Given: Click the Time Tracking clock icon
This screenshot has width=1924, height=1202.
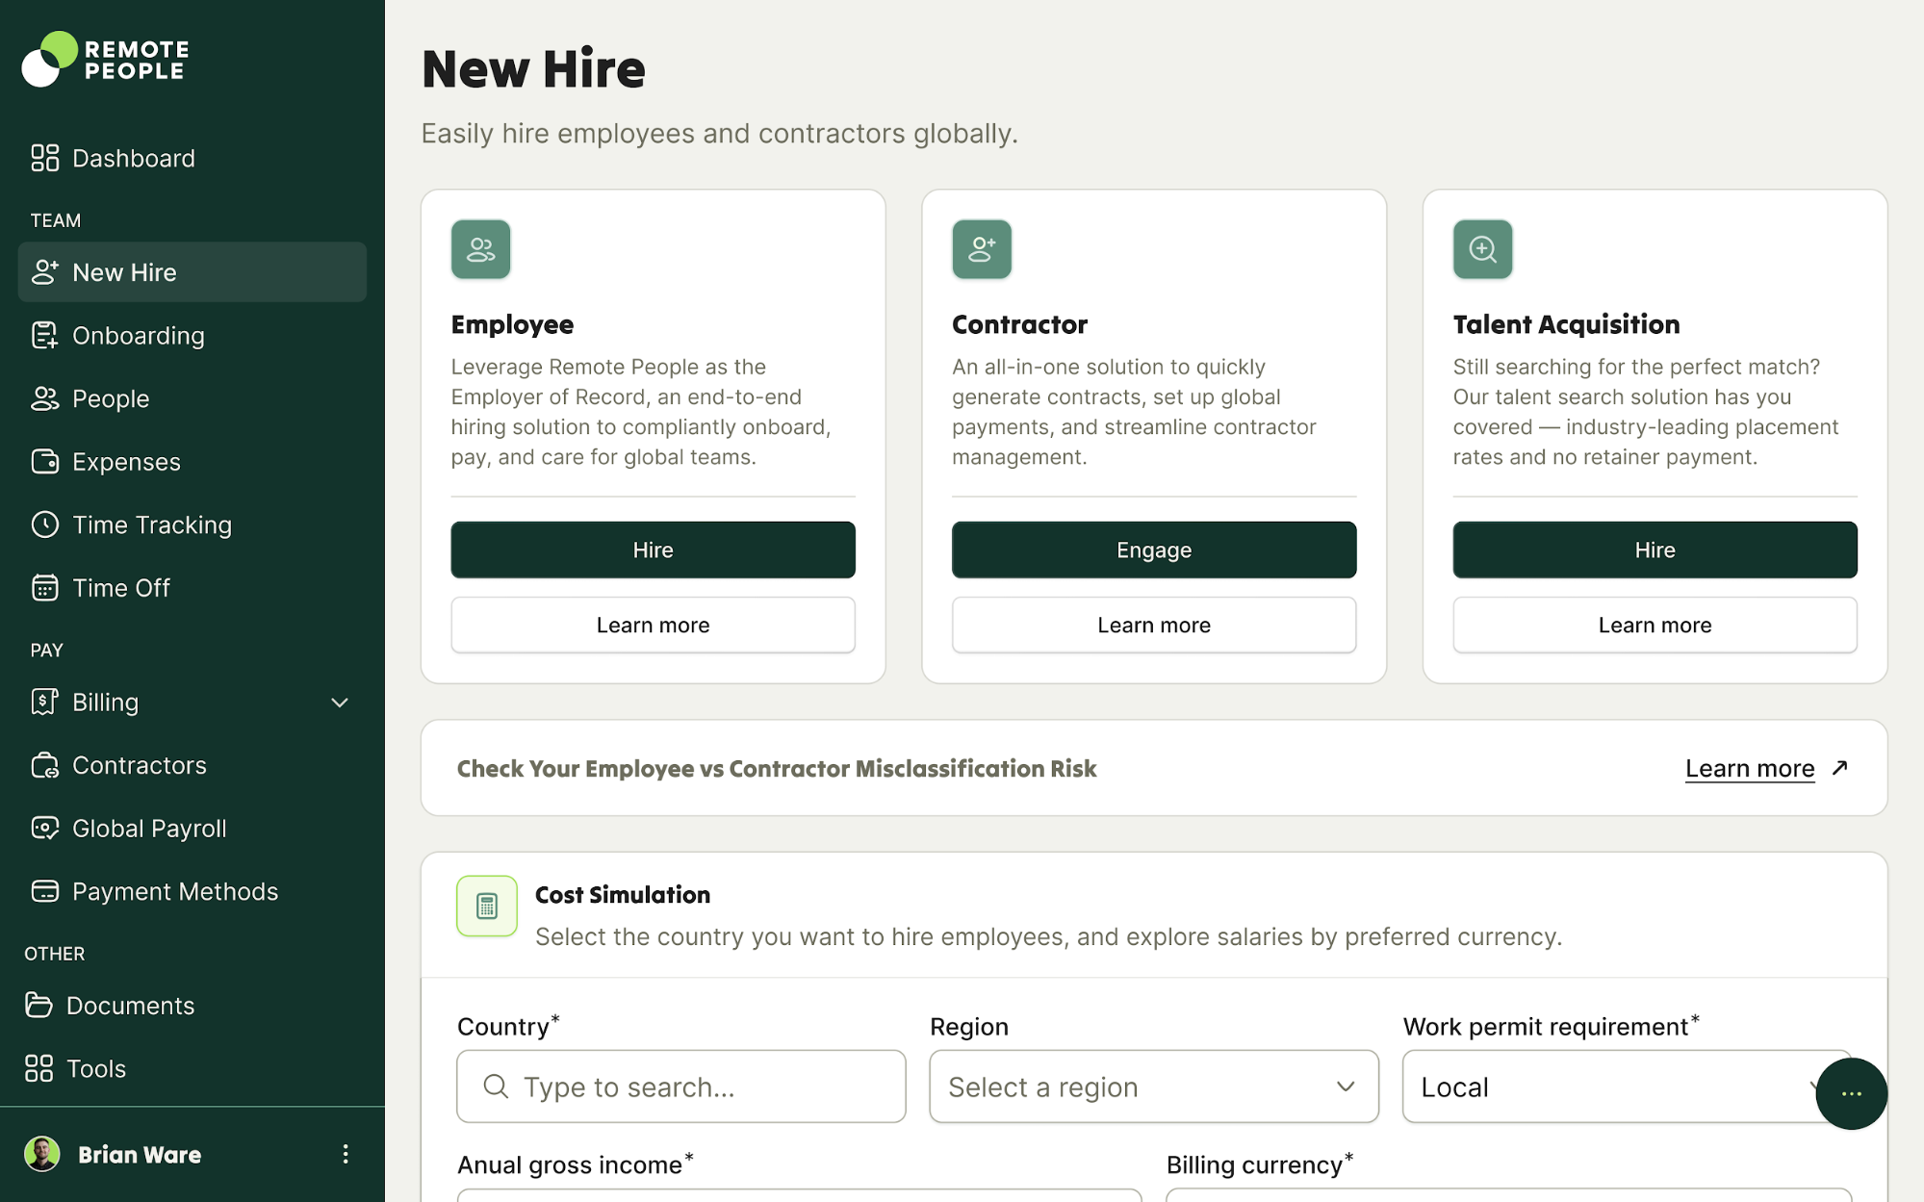Looking at the screenshot, I should (44, 524).
